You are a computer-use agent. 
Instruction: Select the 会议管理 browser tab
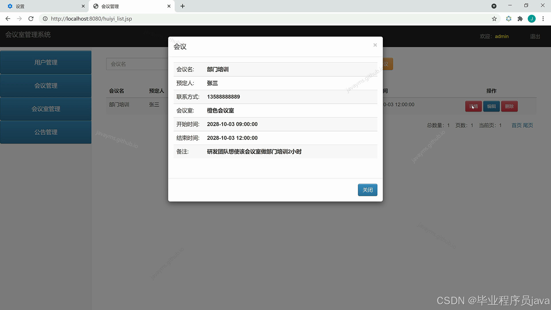pyautogui.click(x=132, y=6)
